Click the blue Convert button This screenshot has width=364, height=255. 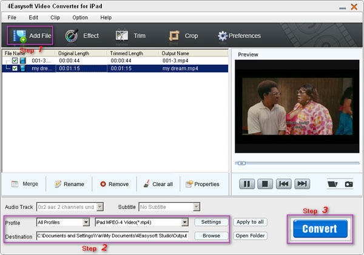pyautogui.click(x=320, y=229)
